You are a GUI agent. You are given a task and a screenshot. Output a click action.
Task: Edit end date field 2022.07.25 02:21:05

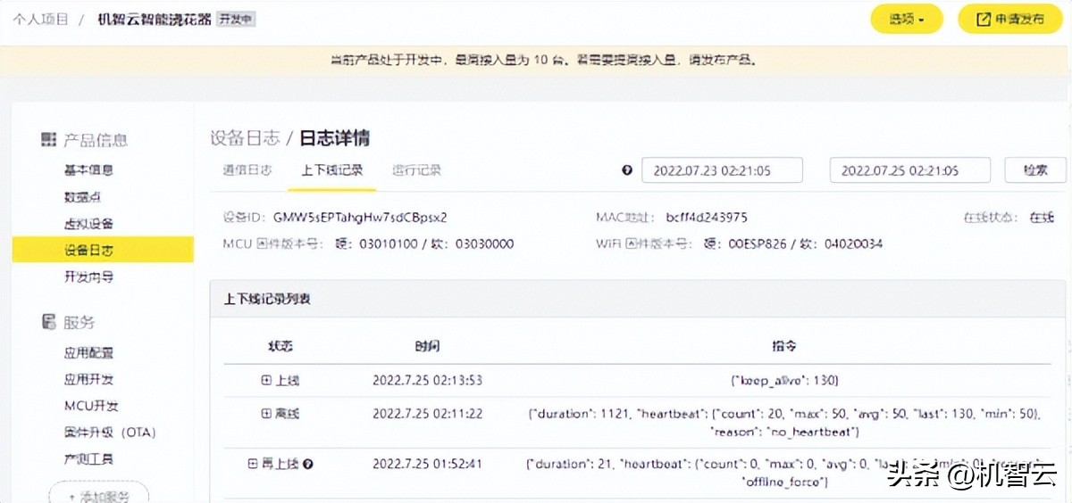pyautogui.click(x=909, y=170)
